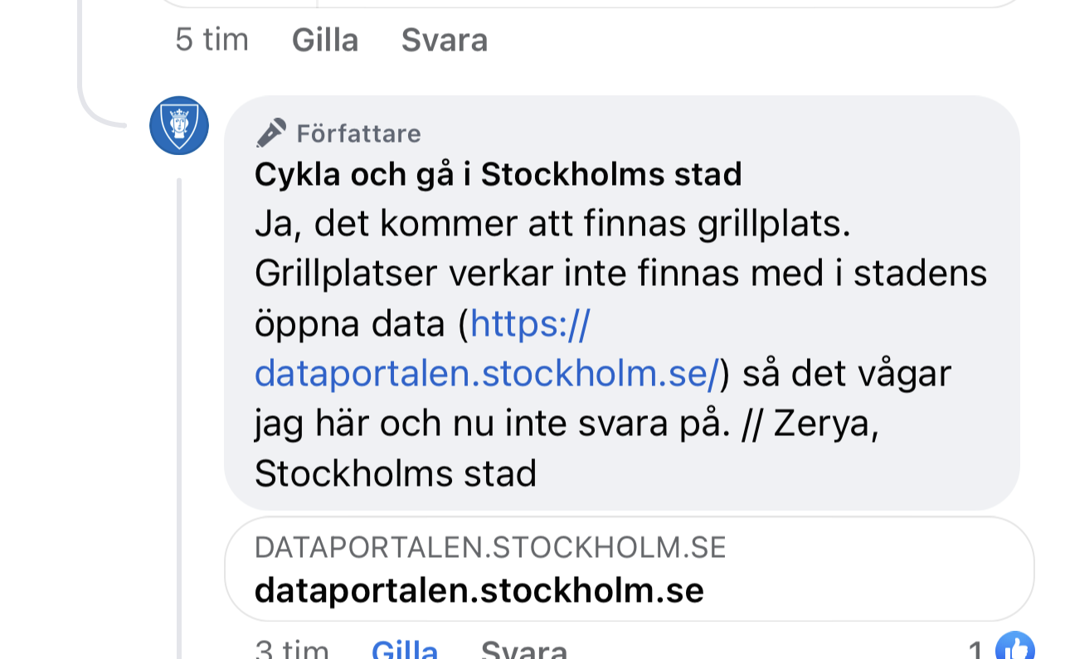Click the DATAPORTALEN.STOCKHOLM.SE domain label
Image resolution: width=1065 pixels, height=659 pixels.
click(490, 546)
